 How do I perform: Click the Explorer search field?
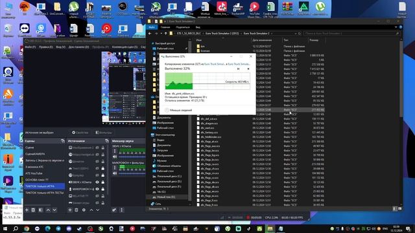pyautogui.click(x=351, y=34)
